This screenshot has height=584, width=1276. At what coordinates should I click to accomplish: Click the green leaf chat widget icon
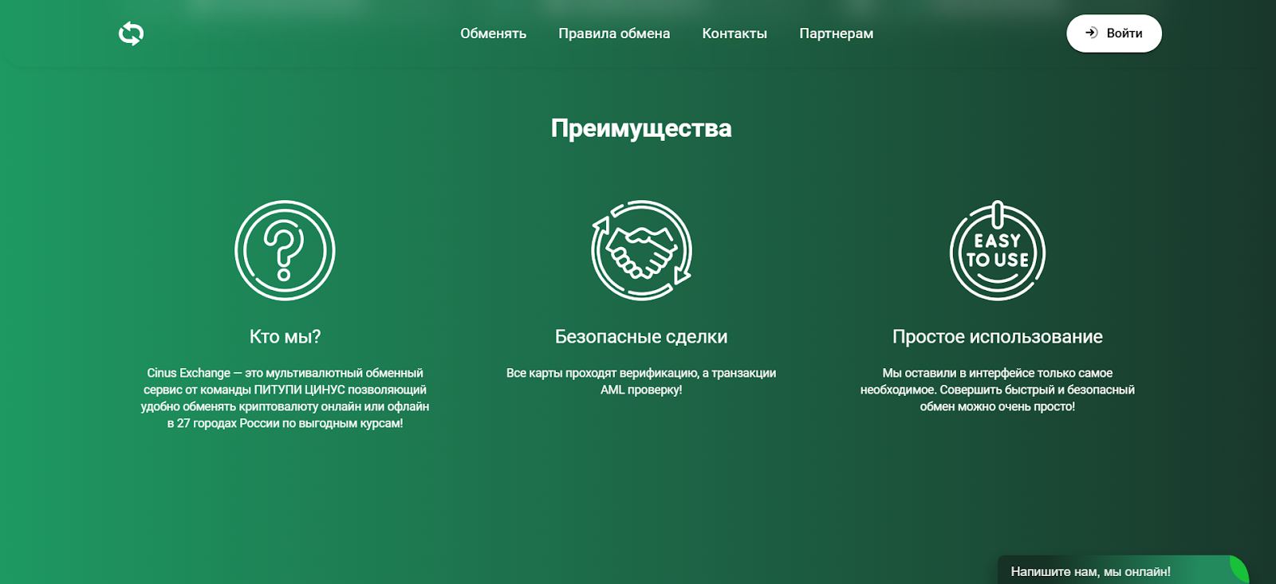coord(1239,570)
